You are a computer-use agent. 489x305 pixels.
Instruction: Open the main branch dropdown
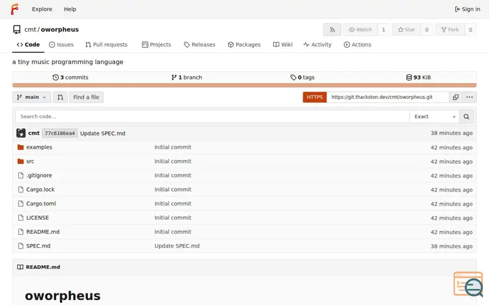(32, 97)
